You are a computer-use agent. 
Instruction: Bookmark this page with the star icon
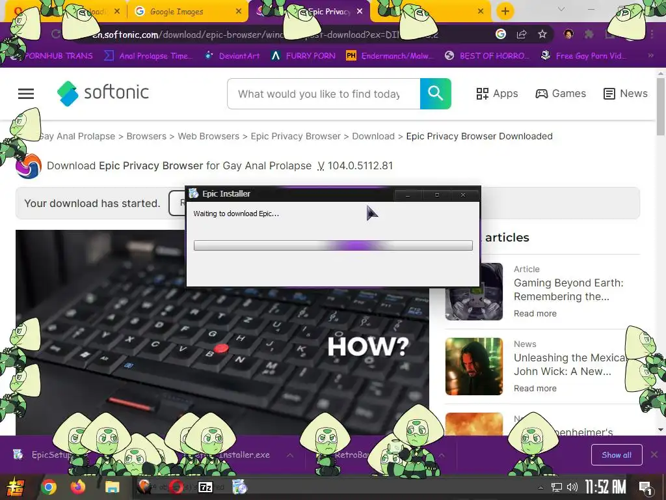pyautogui.click(x=542, y=34)
